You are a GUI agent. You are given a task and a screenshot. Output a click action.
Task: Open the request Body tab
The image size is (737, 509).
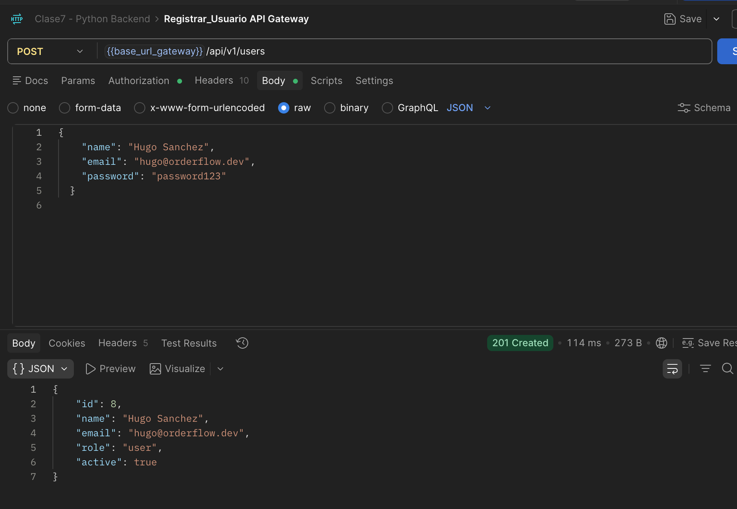280,81
